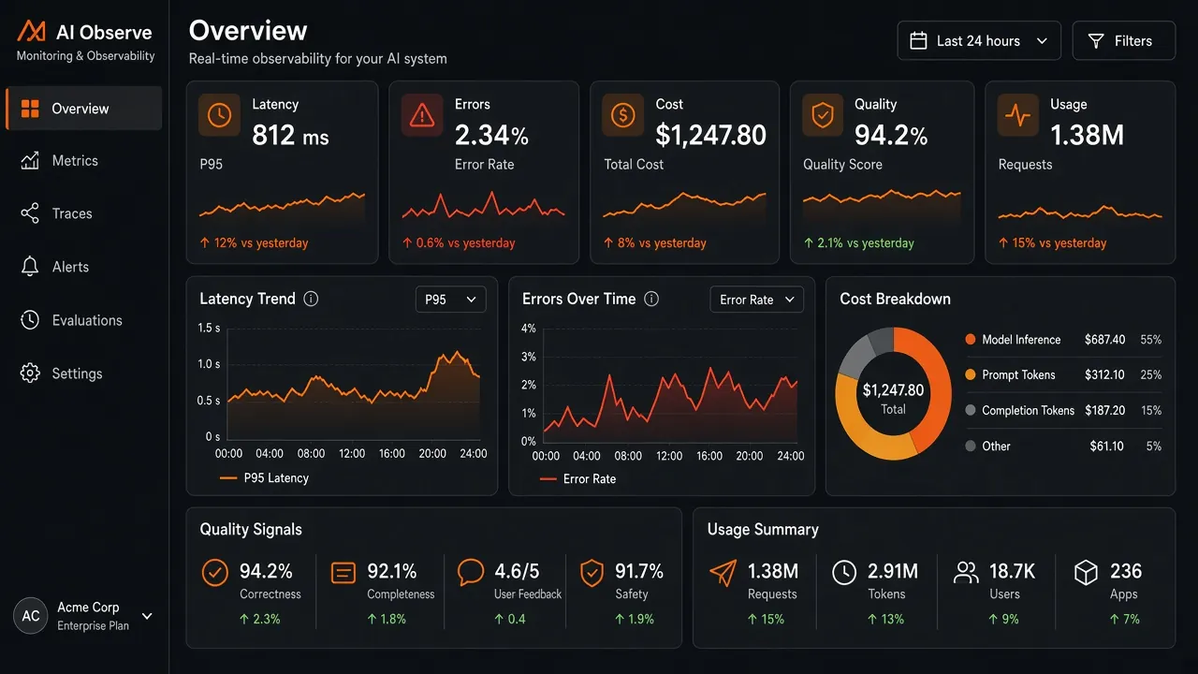Image resolution: width=1198 pixels, height=674 pixels.
Task: Expand the Last 24 hours time range picker
Action: click(979, 41)
